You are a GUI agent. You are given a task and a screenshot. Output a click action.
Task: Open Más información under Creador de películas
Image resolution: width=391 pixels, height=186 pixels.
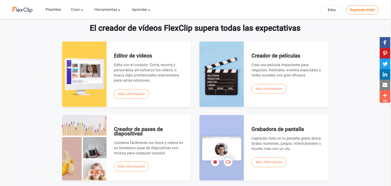(269, 89)
